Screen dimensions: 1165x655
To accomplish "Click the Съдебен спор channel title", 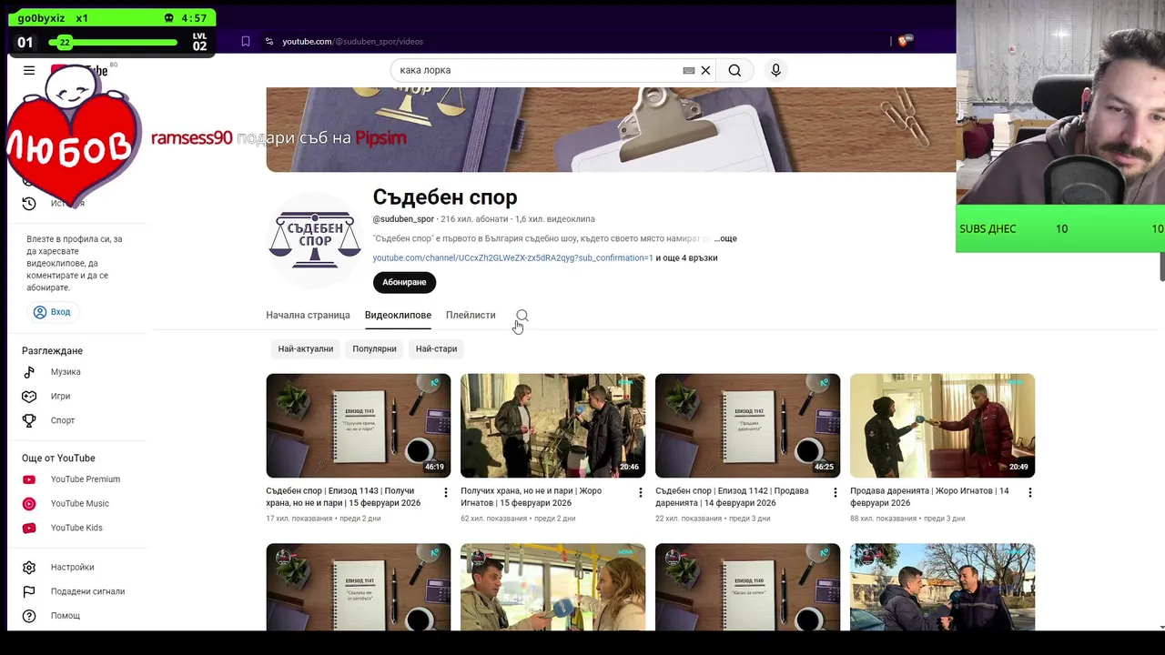I will 445,196.
